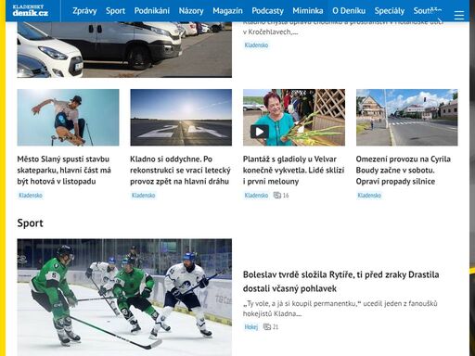Screen dimensions: 475x356
Task: Open the Kladno letecký provoz article
Action: coord(180,171)
